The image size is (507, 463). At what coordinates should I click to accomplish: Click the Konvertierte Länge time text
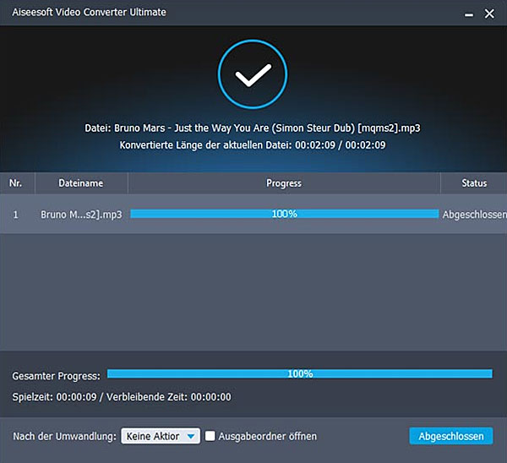click(253, 145)
